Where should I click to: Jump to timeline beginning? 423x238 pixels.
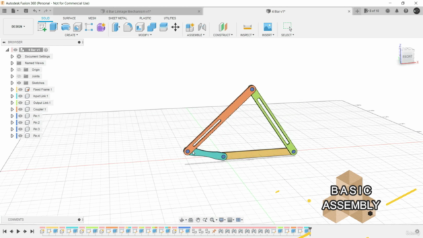pyautogui.click(x=5, y=231)
